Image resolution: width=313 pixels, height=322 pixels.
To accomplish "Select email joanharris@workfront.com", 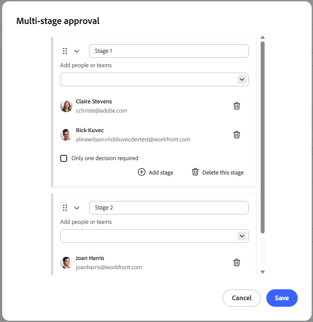I will pyautogui.click(x=109, y=267).
